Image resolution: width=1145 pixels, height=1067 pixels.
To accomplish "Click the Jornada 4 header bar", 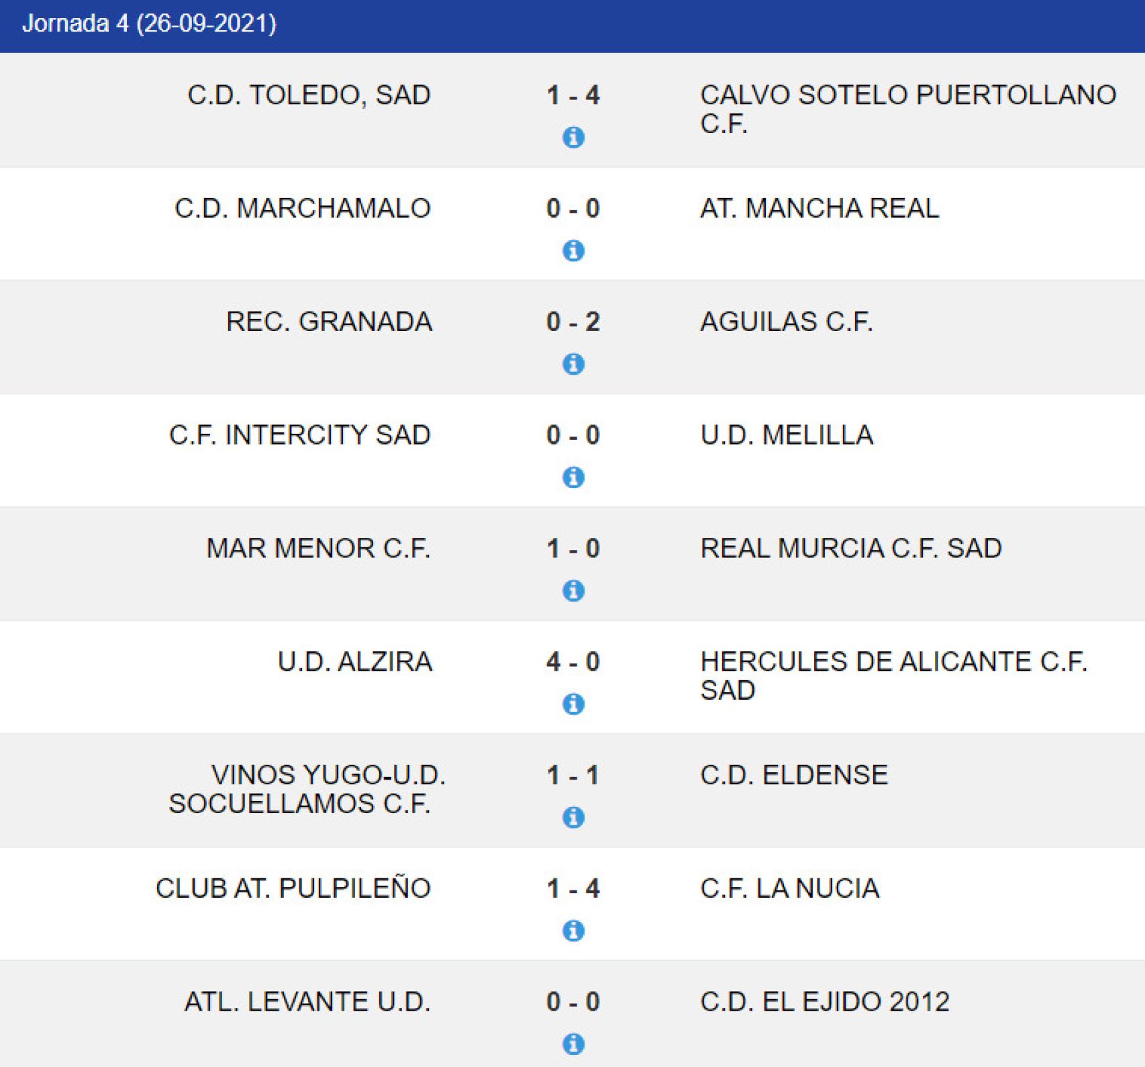I will (x=572, y=26).
